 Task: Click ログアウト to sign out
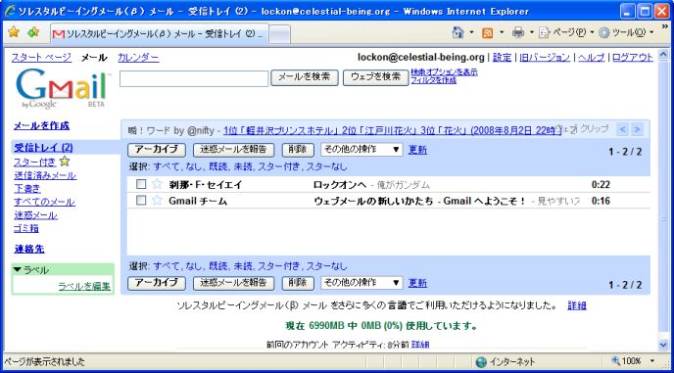pos(633,57)
